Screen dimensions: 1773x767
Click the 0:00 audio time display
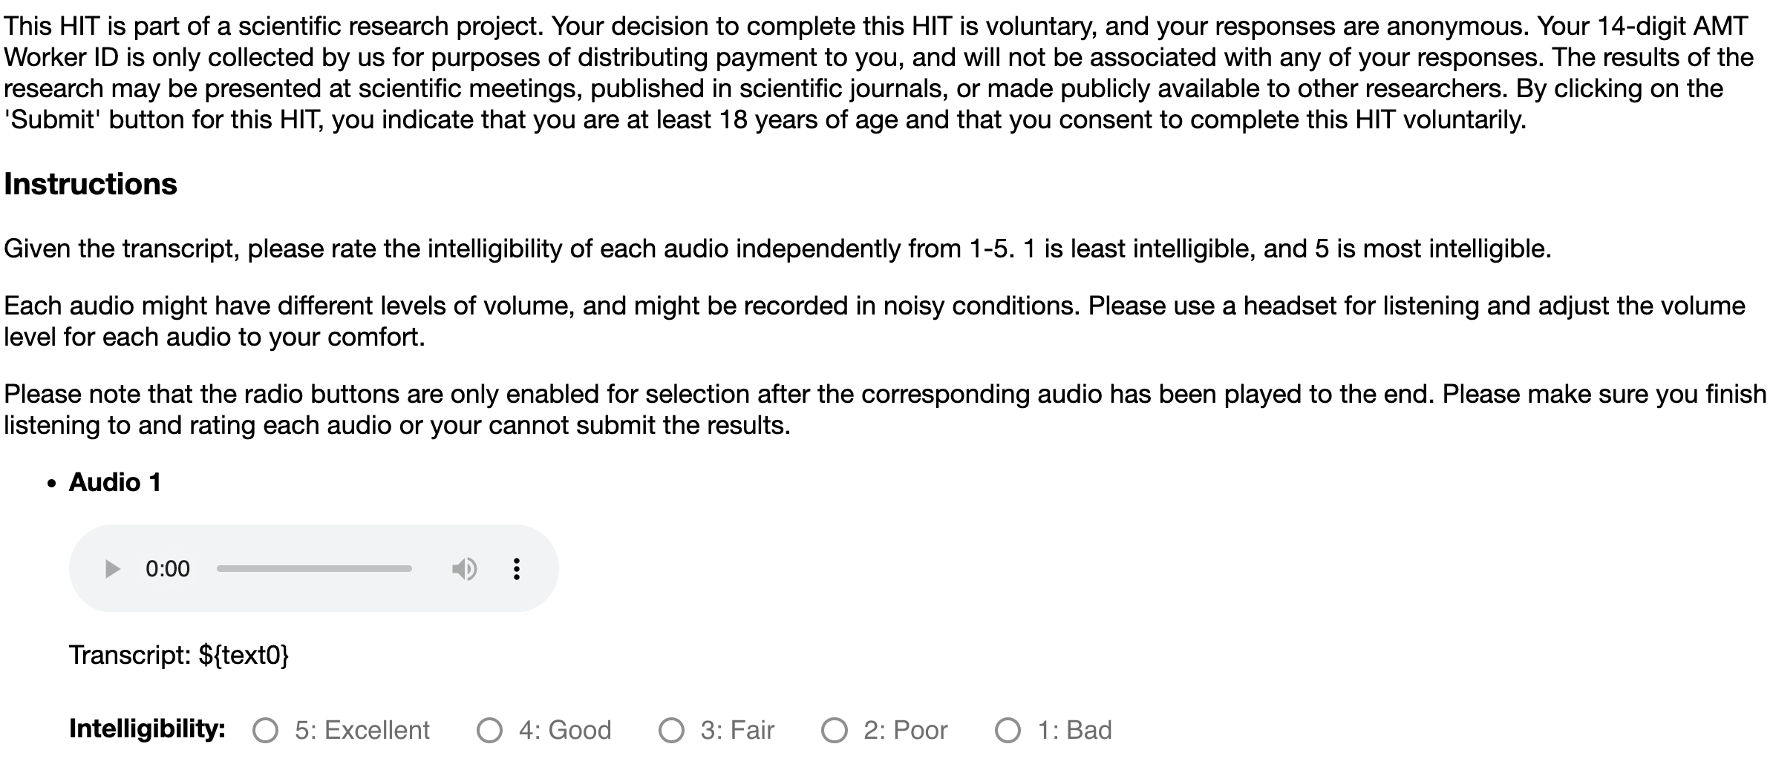pos(168,569)
